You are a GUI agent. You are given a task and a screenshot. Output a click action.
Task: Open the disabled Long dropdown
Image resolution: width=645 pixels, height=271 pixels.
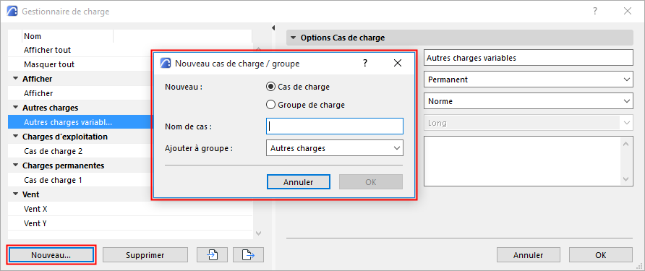pyautogui.click(x=528, y=123)
